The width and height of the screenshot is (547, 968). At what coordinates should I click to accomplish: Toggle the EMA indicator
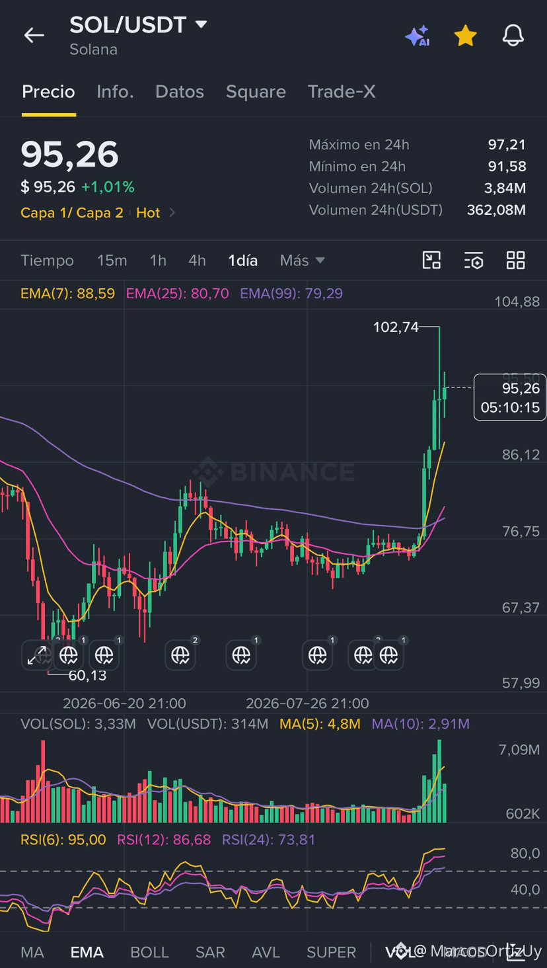pos(87,952)
